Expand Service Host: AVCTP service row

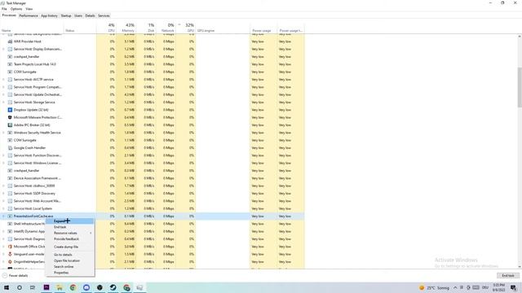3,80
